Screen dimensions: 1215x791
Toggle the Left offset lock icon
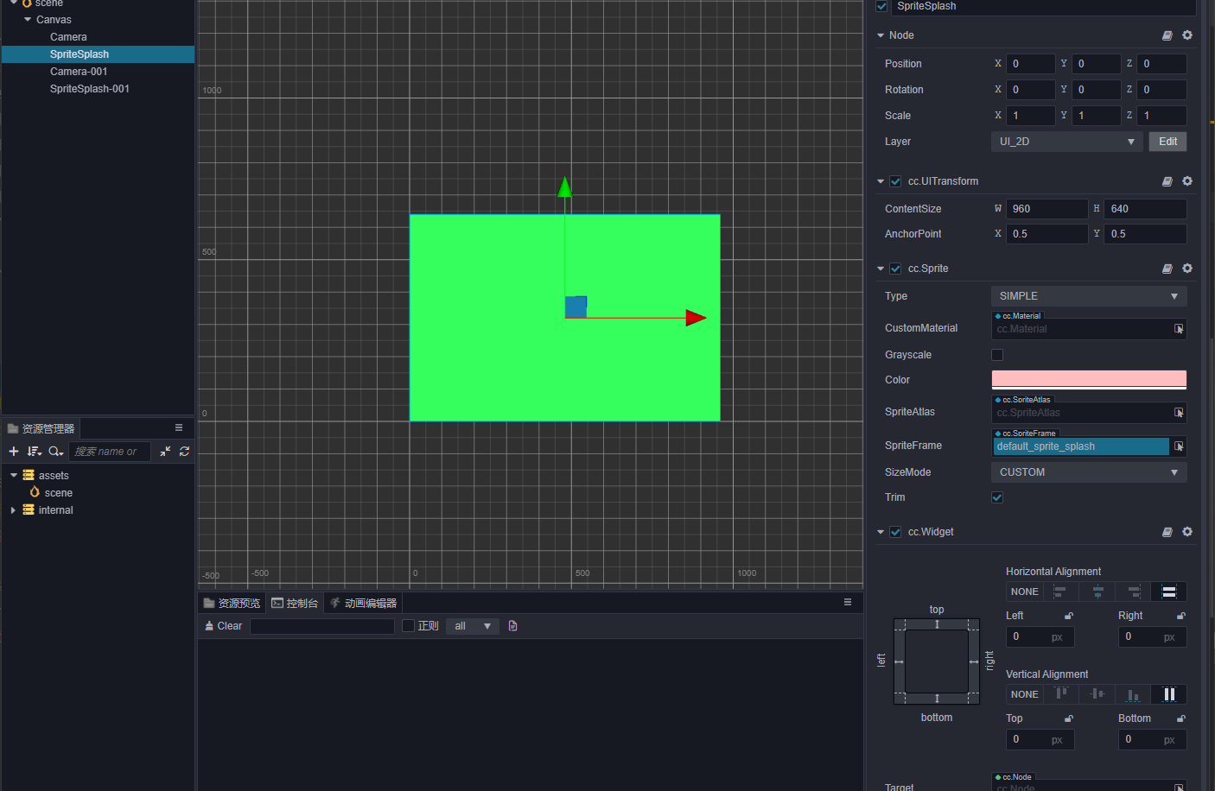tap(1069, 616)
